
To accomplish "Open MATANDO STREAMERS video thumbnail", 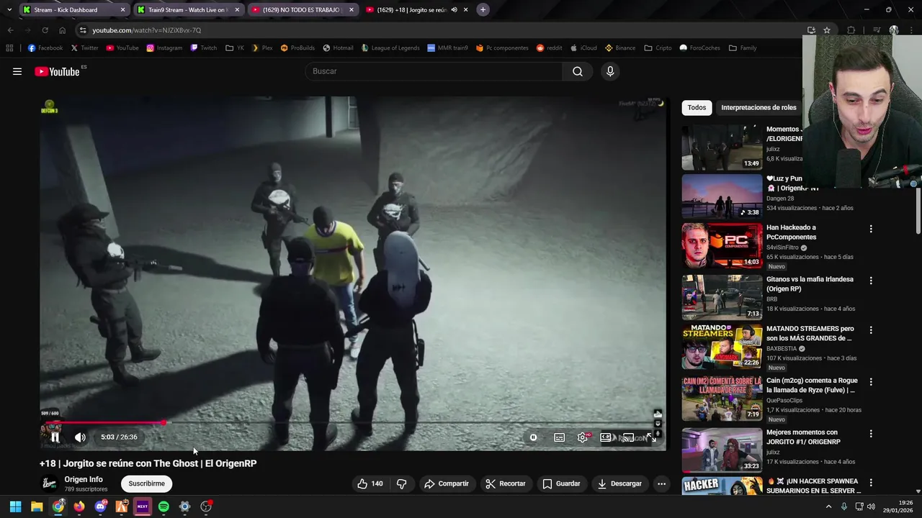I will (722, 347).
